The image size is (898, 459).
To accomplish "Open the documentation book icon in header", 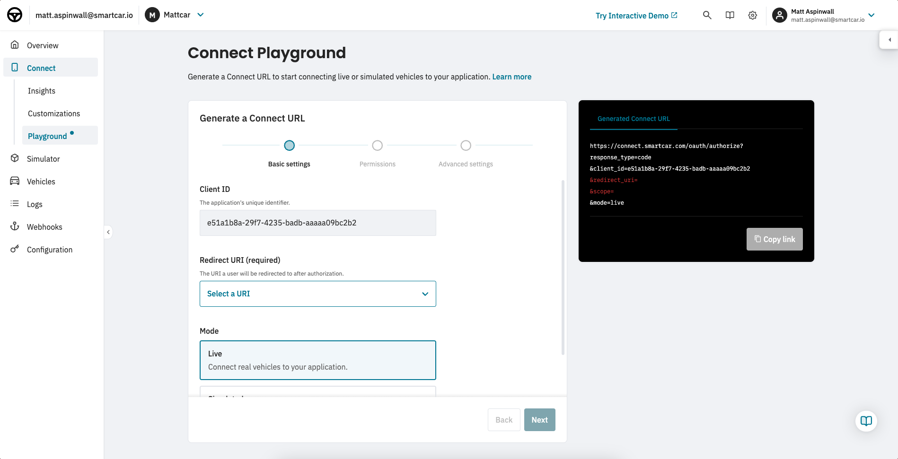I will 730,15.
